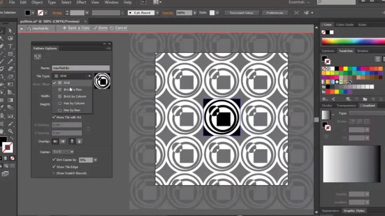Open Swatch Libraries menu icon
Image resolution: width=385 pixels, height=216 pixels.
pos(325,99)
